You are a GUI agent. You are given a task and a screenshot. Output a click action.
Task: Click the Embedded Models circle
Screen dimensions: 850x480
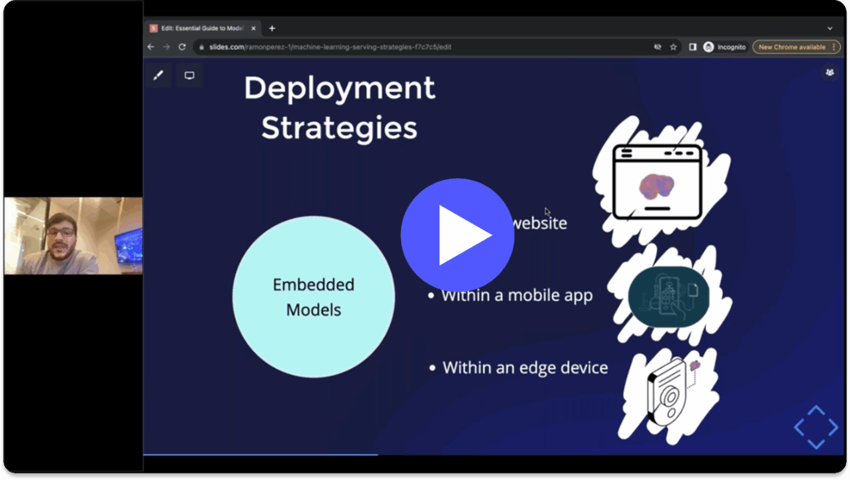tap(314, 297)
